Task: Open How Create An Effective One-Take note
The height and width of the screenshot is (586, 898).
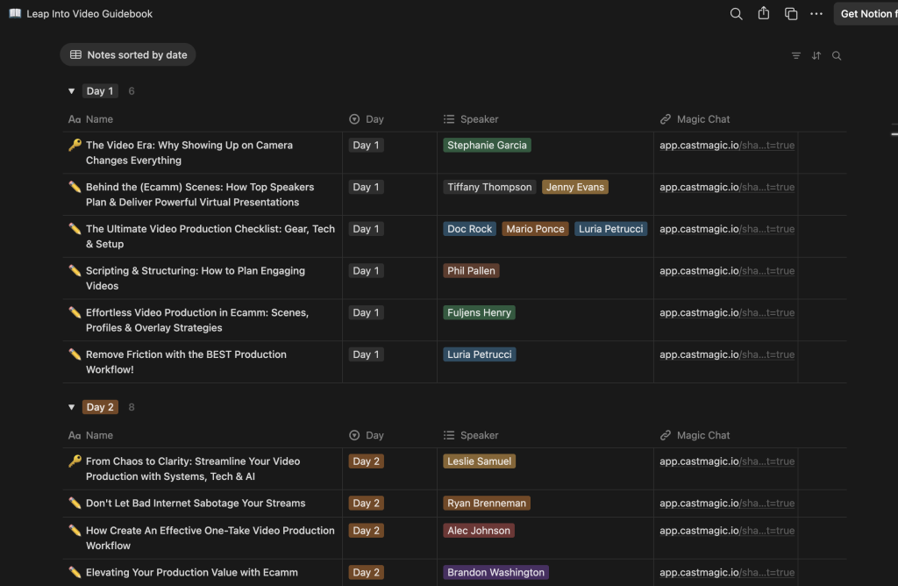Action: (210, 538)
